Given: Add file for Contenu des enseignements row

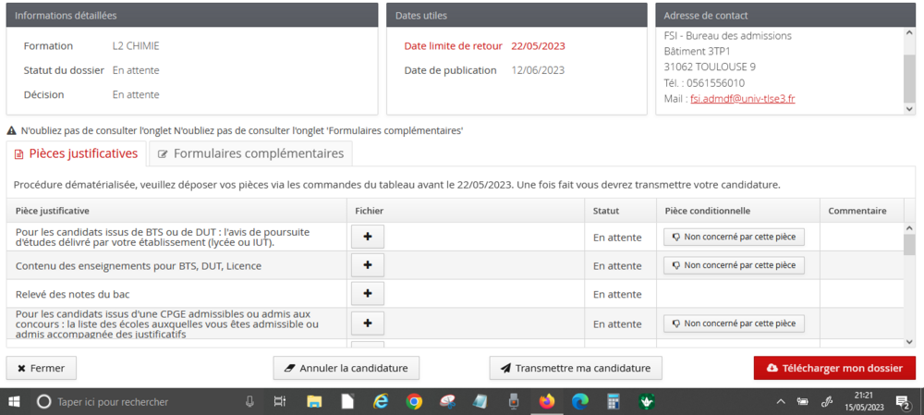Looking at the screenshot, I should click(367, 265).
